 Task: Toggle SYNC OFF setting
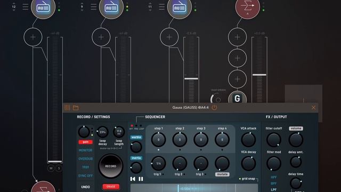(85, 175)
